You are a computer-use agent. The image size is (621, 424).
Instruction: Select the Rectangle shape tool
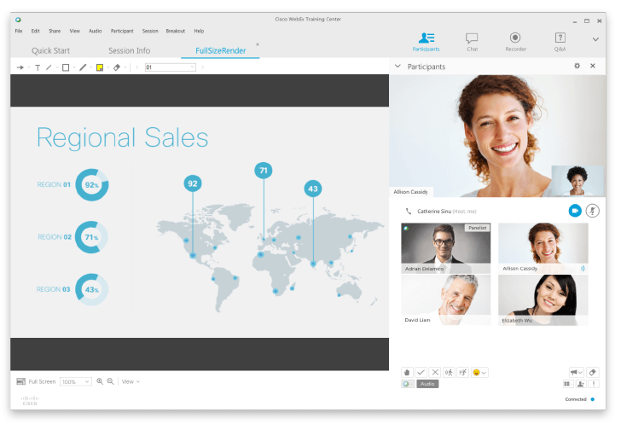tap(66, 67)
